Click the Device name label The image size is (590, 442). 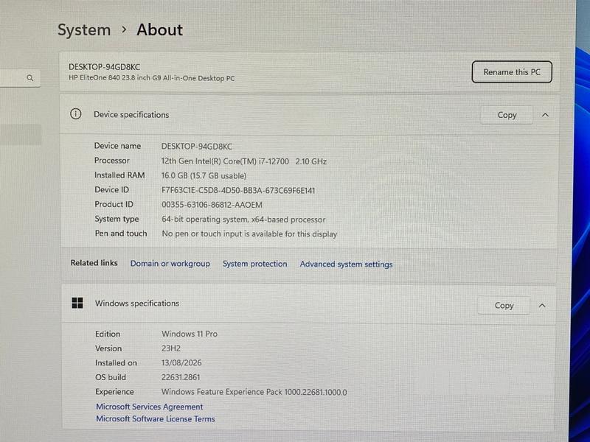(x=117, y=146)
